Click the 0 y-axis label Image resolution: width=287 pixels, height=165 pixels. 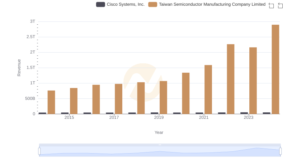point(34,114)
